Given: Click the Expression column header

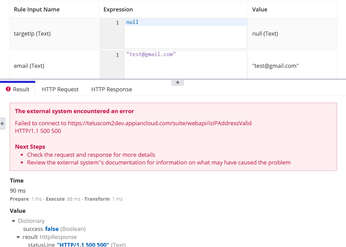Looking at the screenshot, I should (x=118, y=9).
